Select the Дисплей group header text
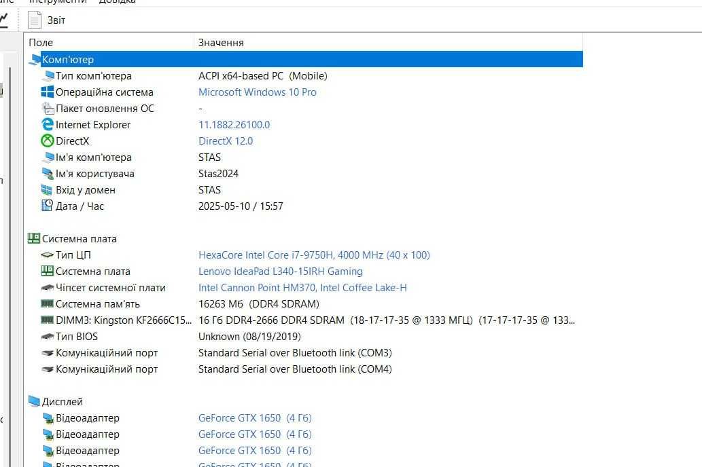Viewport: 702px width, 467px height. [x=63, y=402]
